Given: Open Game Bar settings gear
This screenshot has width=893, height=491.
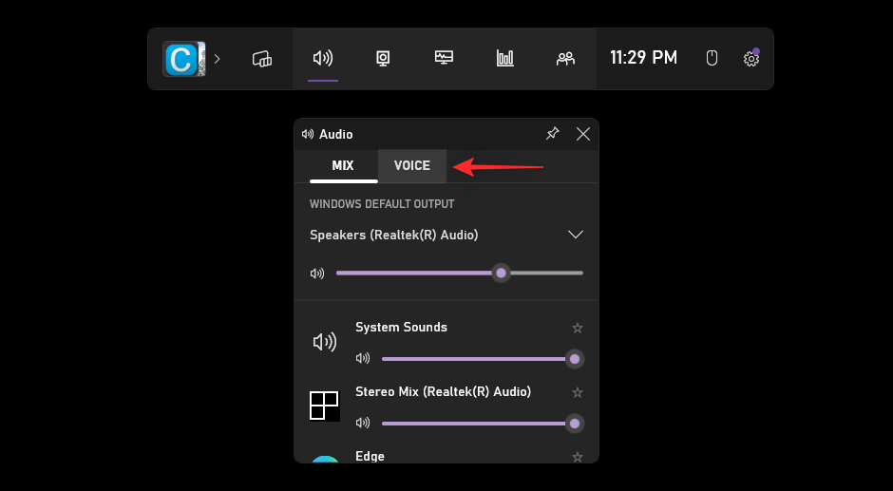Looking at the screenshot, I should tap(750, 59).
